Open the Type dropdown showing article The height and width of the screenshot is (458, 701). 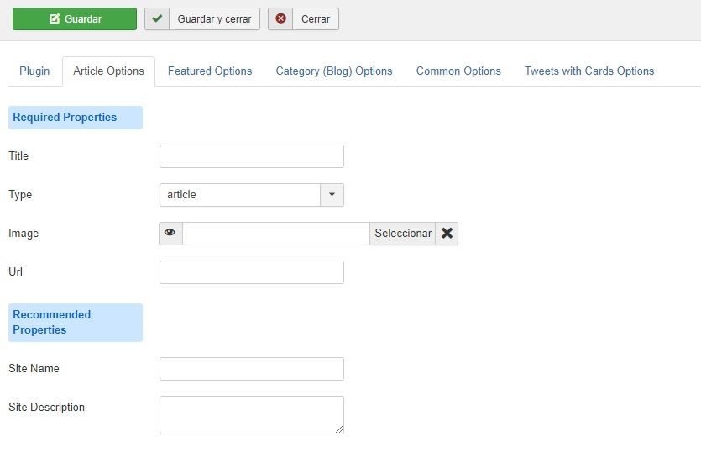click(252, 195)
